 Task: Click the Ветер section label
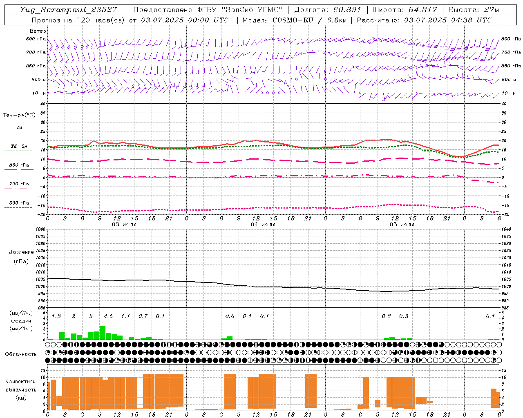(x=38, y=31)
